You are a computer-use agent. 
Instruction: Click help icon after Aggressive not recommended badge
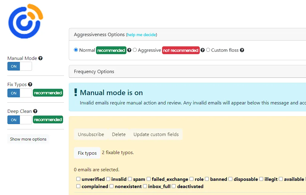202,50
